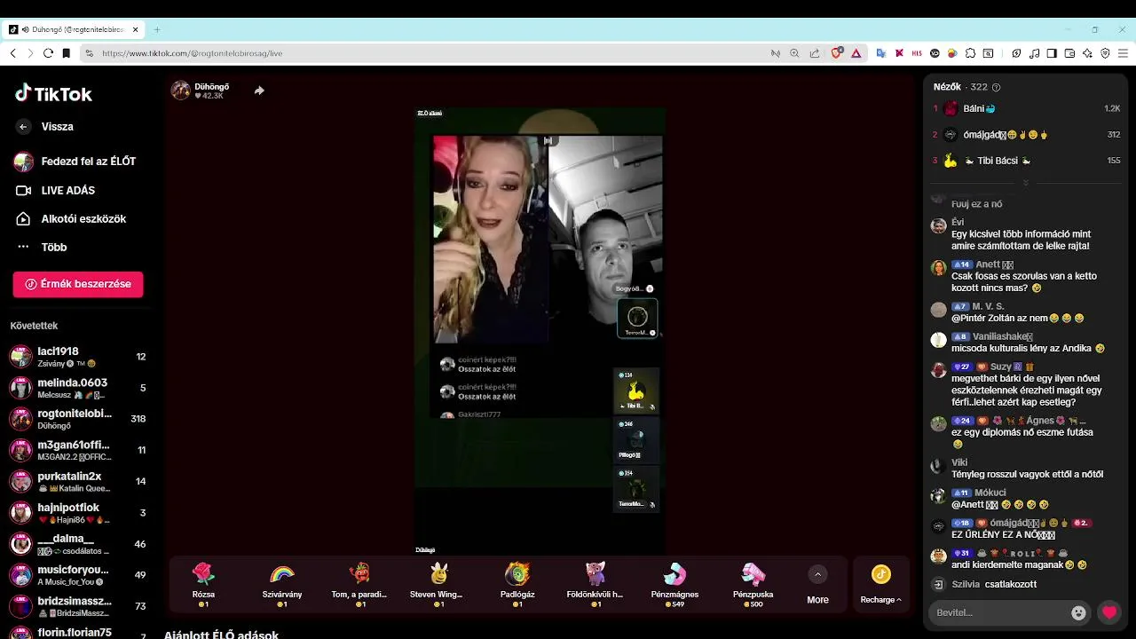Click the Nézők info icon
This screenshot has width=1136, height=639.
click(x=996, y=87)
